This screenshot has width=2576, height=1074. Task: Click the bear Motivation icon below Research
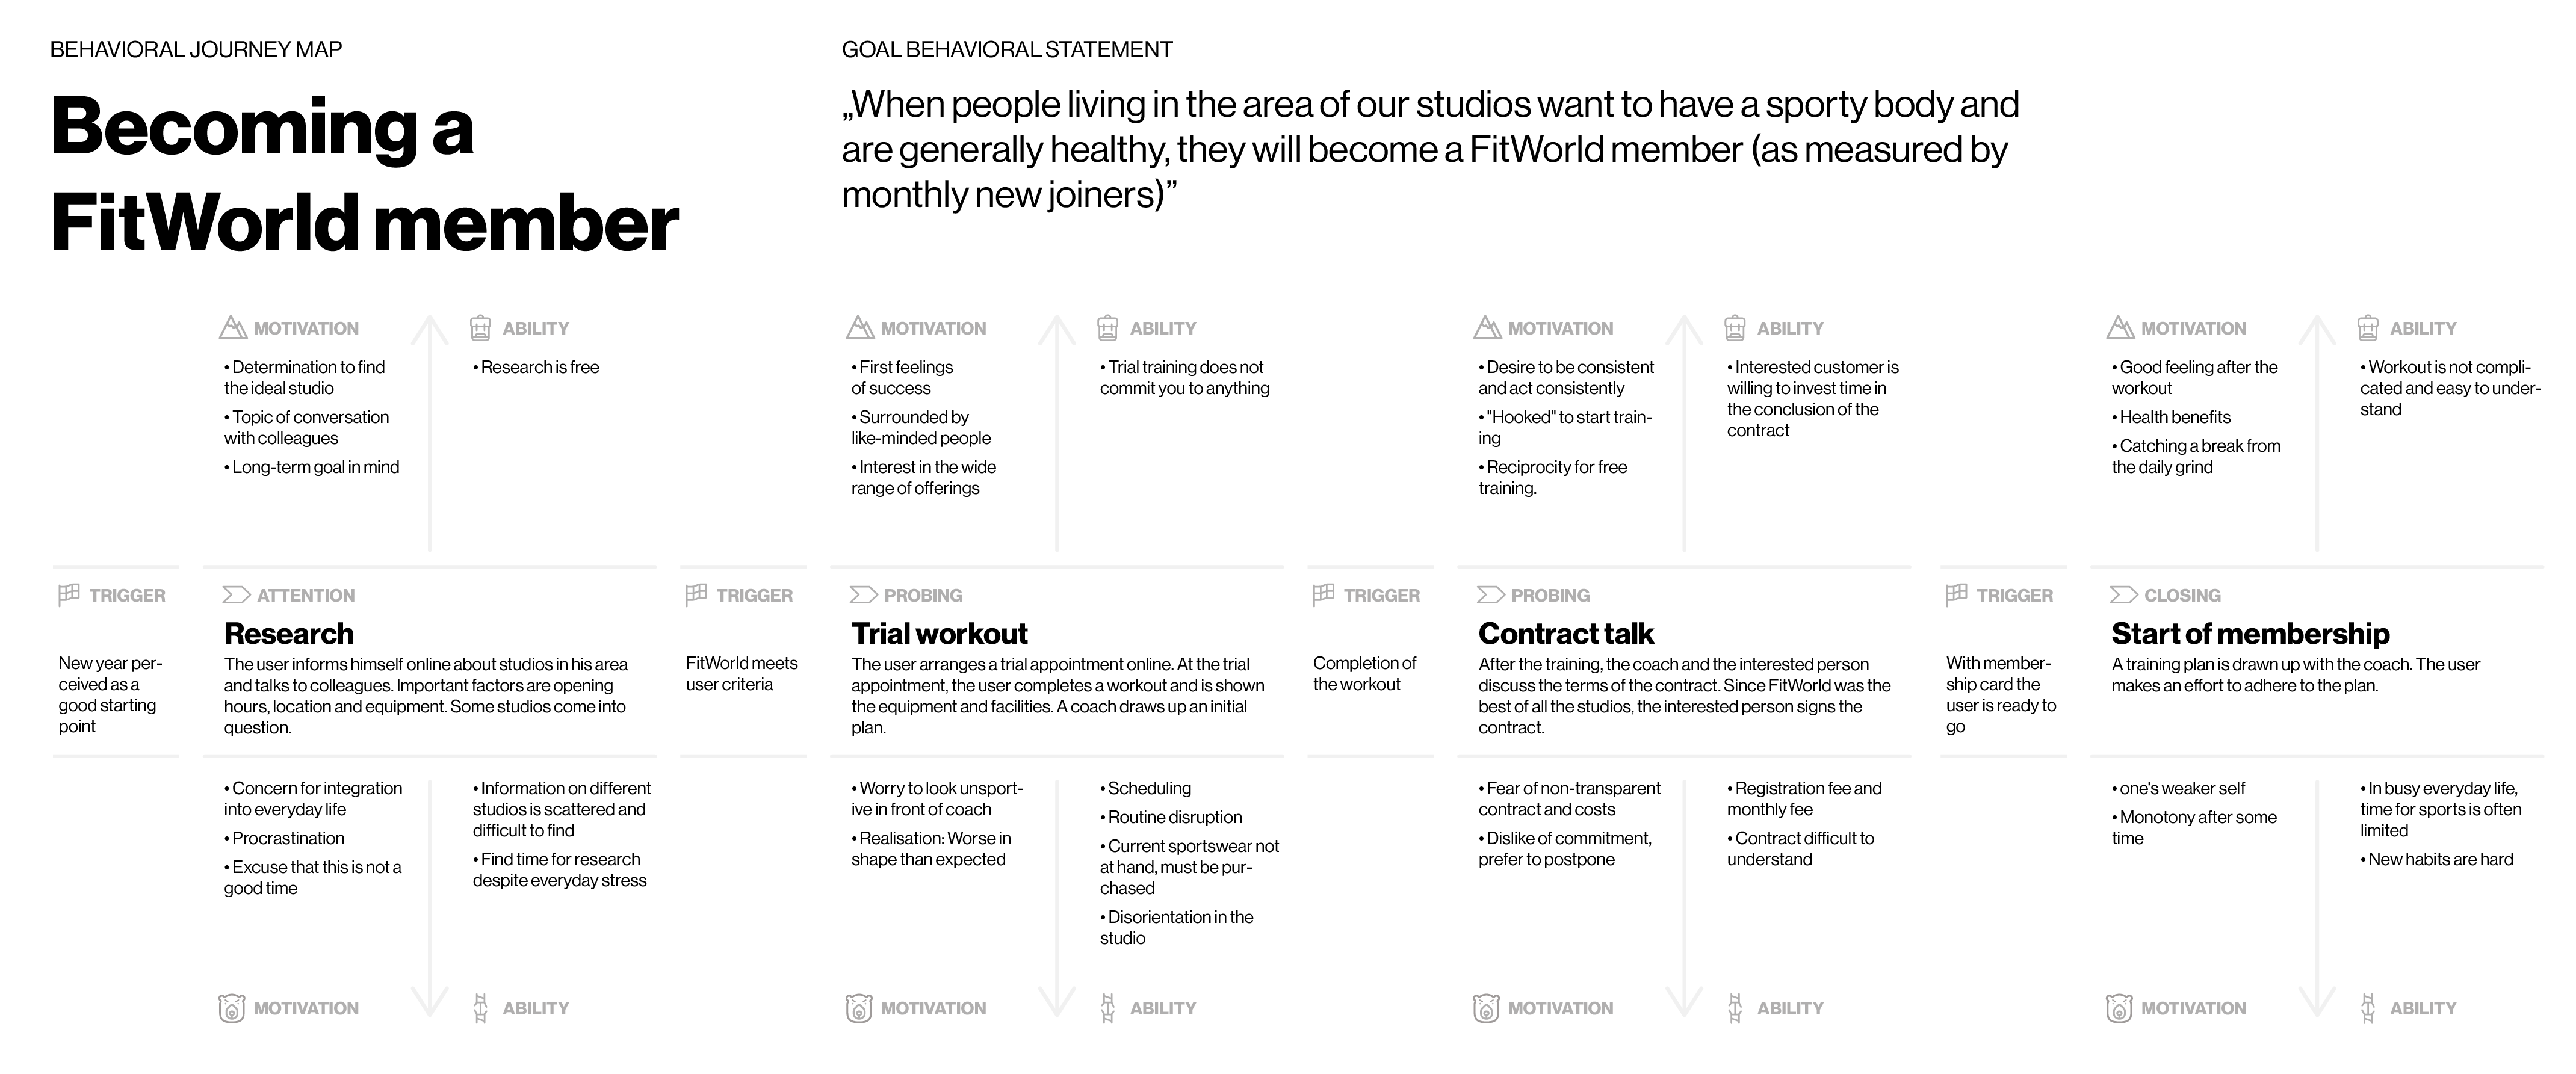point(231,1008)
